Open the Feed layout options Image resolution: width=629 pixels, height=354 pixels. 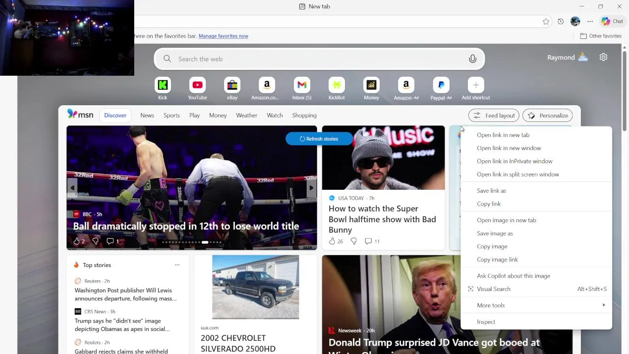494,116
